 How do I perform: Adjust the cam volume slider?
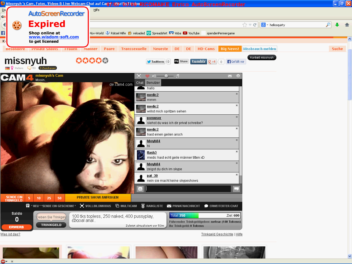click(166, 76)
